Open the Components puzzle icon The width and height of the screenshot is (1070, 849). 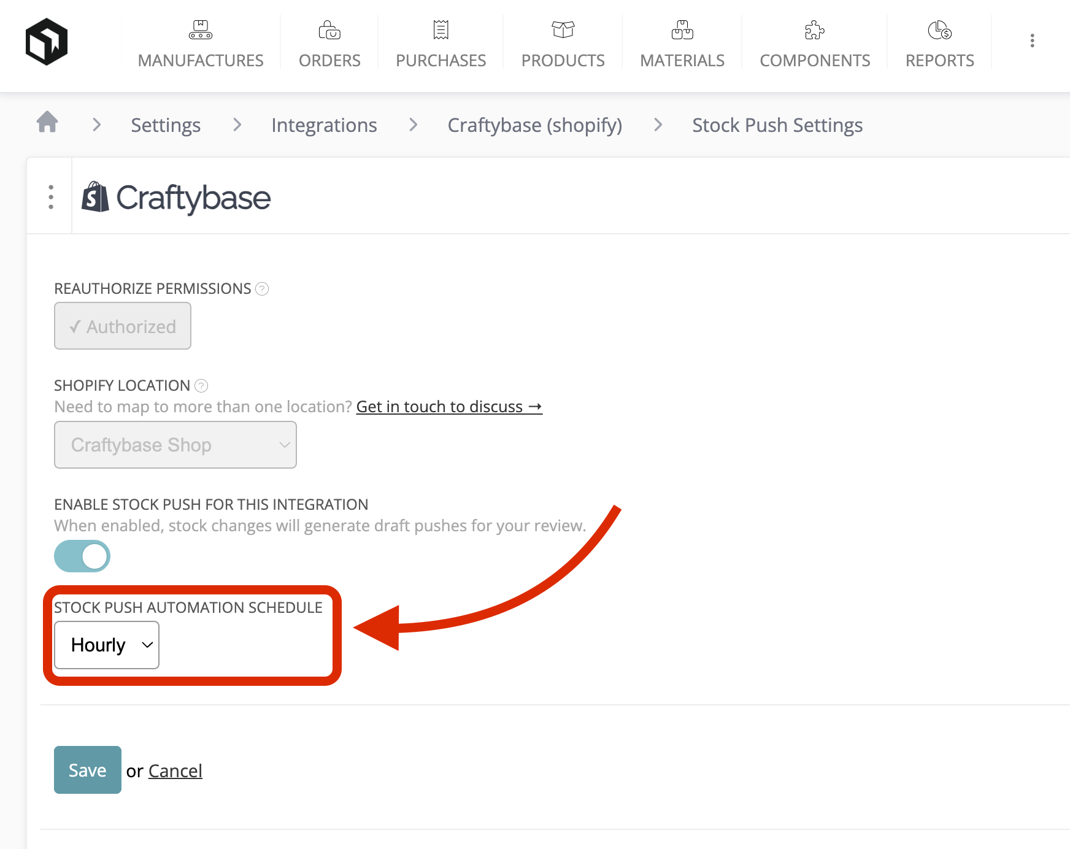815,29
